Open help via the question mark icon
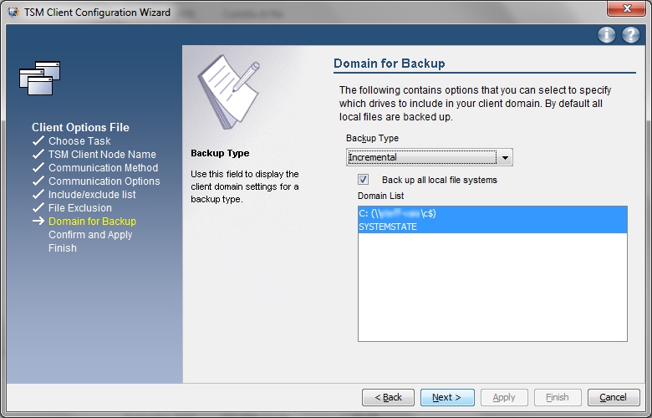 [x=631, y=35]
